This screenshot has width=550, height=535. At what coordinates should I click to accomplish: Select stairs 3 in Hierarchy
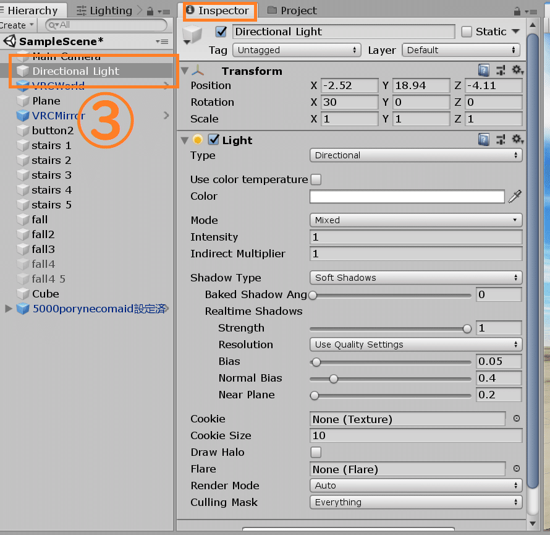(x=51, y=175)
